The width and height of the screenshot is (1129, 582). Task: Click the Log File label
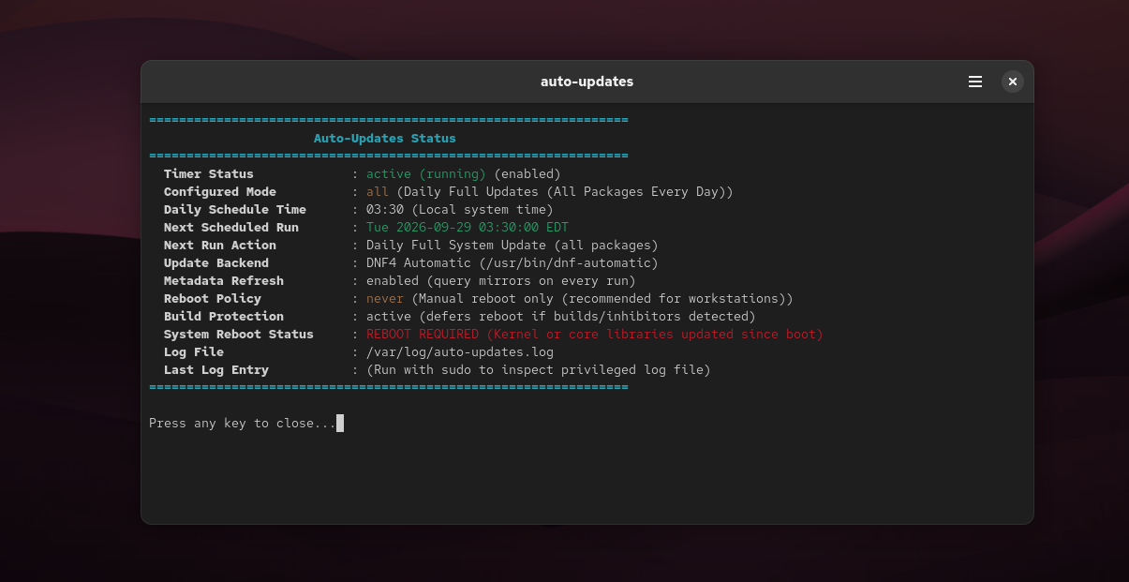point(194,351)
